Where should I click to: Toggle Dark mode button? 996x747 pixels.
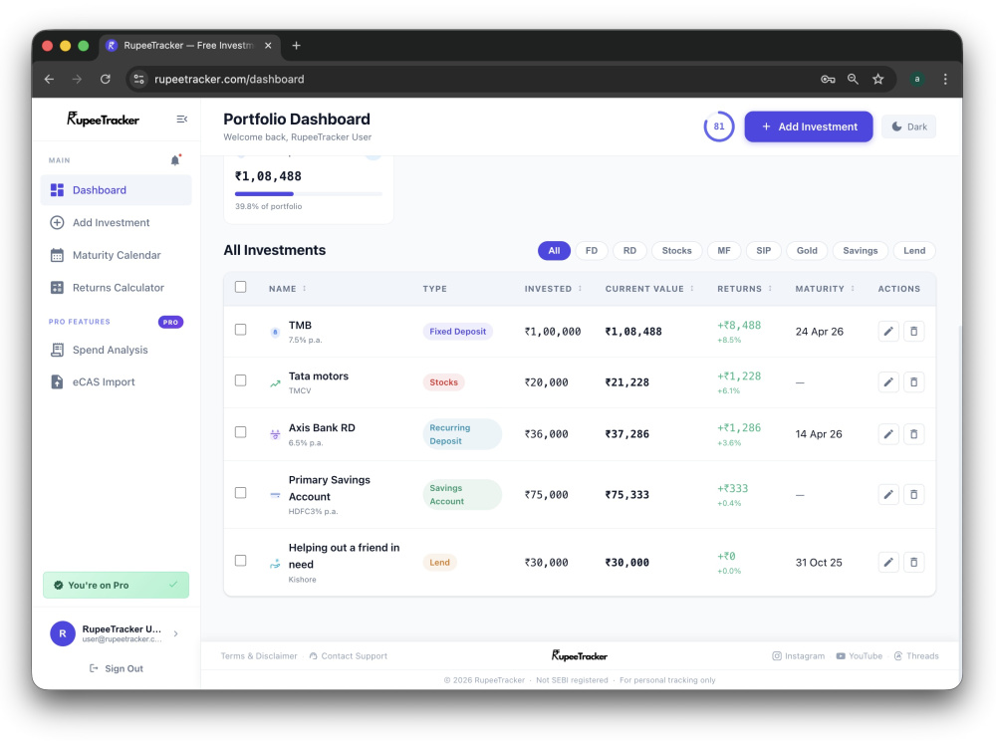pos(909,126)
